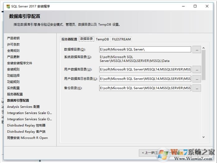The width and height of the screenshot is (217, 163).
Task: Click the 用户数据库日志目录 input field
Action: click(x=145, y=79)
